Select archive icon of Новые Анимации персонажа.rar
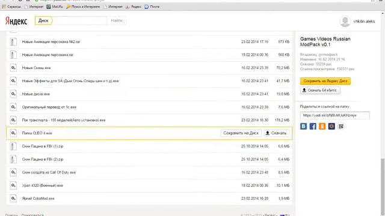Screen dimensions: 385x216 [13, 55]
